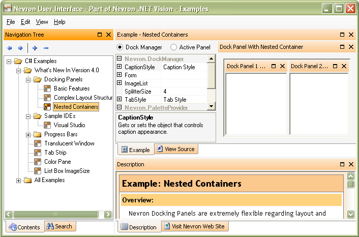
Task: Open the Edit menu
Action: pyautogui.click(x=25, y=22)
